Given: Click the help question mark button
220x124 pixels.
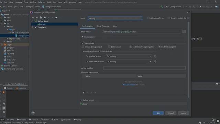Looking at the screenshot, I should click(33, 113).
